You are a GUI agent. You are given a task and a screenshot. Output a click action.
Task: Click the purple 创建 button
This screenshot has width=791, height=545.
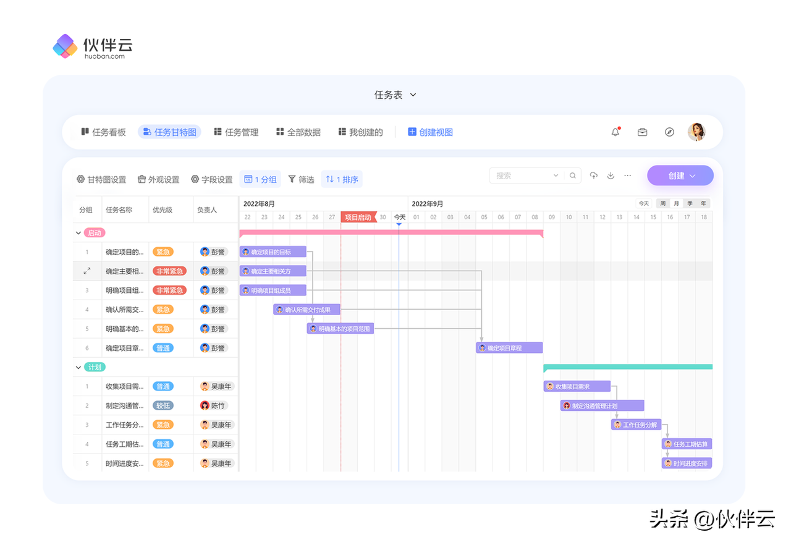tap(680, 175)
